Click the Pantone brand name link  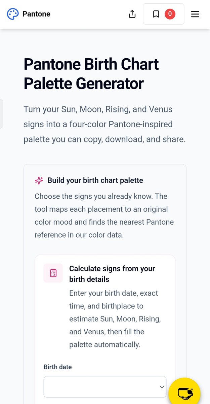pos(36,14)
